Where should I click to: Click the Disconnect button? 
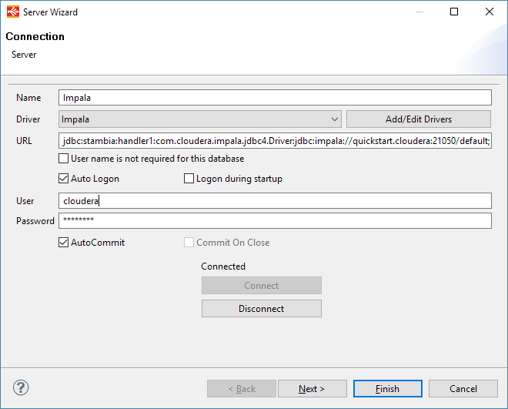click(262, 309)
